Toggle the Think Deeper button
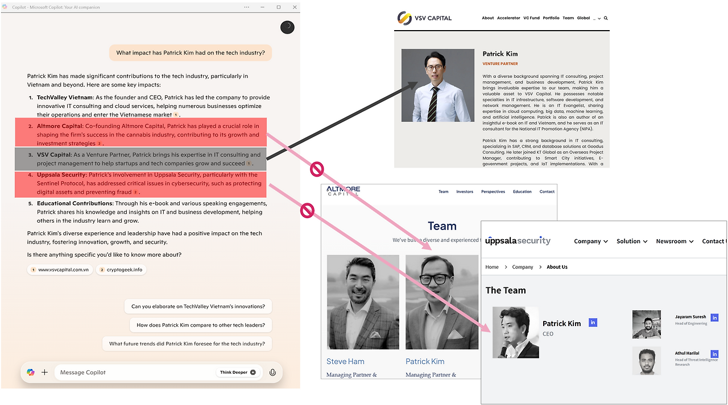This screenshot has width=728, height=405. (x=238, y=372)
